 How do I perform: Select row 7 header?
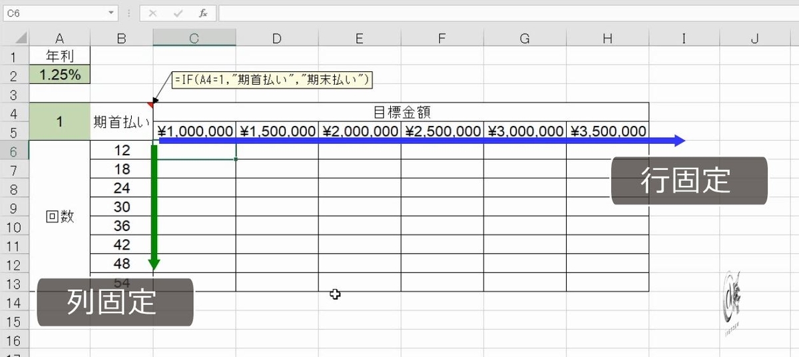15,169
